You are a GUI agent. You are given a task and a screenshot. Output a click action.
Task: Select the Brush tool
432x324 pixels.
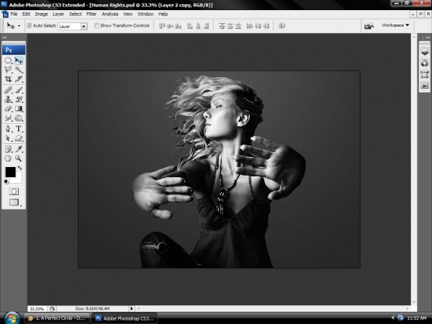click(x=19, y=90)
